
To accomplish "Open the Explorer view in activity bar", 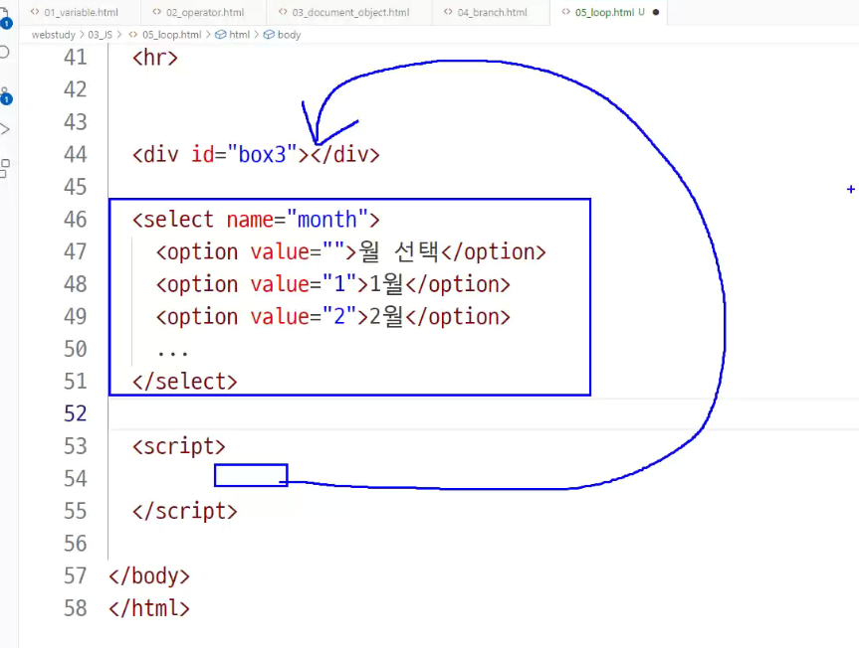I will (x=4, y=18).
